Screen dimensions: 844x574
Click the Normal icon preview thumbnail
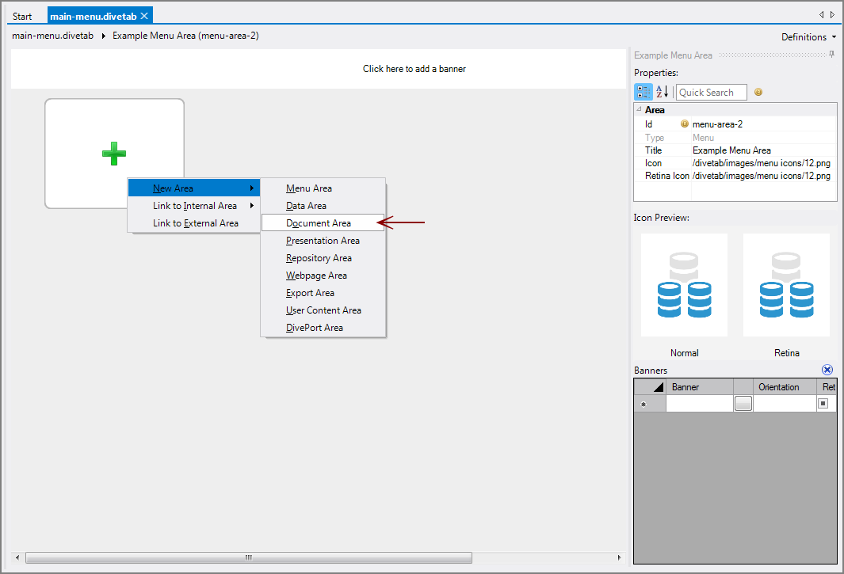coord(683,284)
